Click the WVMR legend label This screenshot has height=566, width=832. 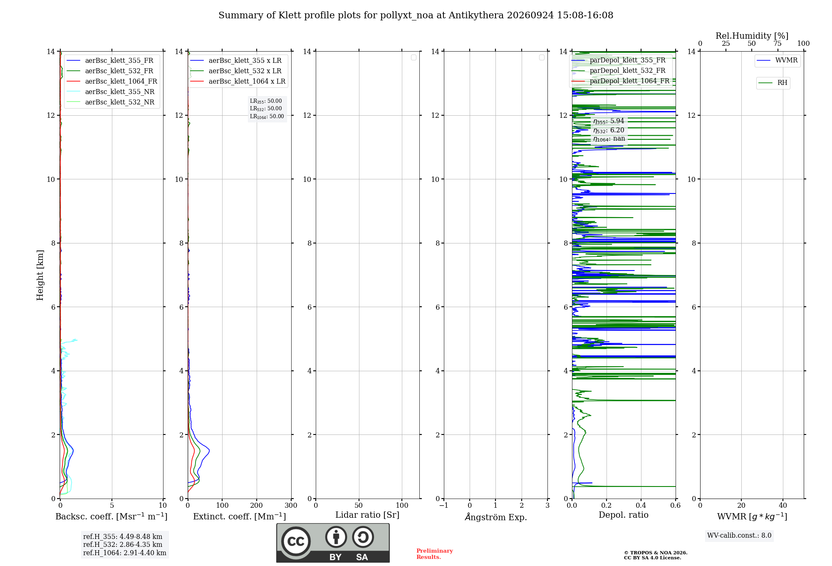(786, 60)
